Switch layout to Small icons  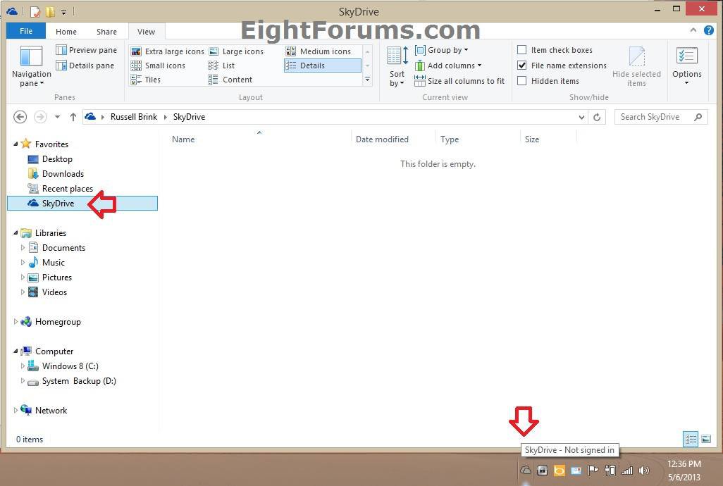pos(158,66)
